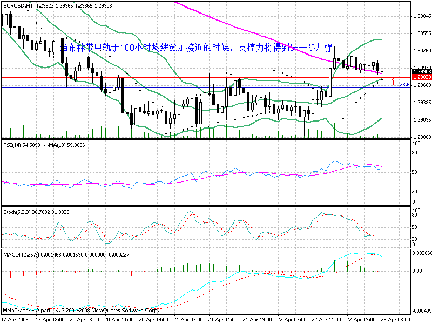Click the 23 Apr 03:00 time label
Viewport: 432px width, 324px height.
coord(396,320)
